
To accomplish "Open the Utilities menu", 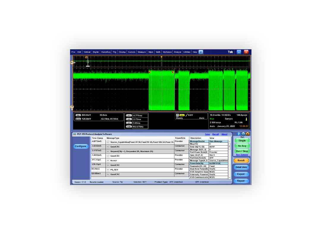I will click(187, 52).
